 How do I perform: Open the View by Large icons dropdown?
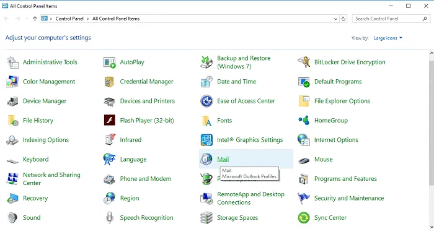point(387,38)
